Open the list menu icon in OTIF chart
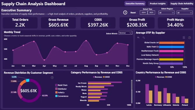This screenshot has width=195, height=110. [184, 38]
